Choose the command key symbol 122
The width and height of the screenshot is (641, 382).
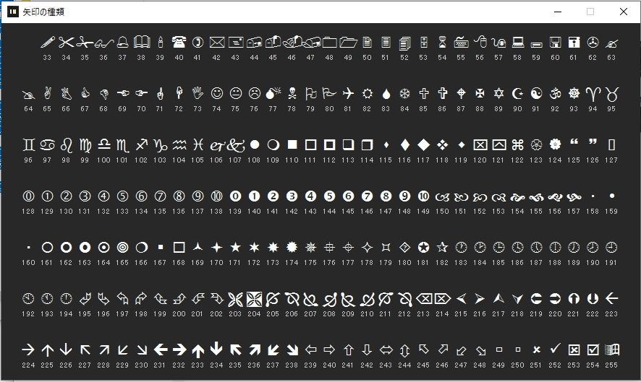pyautogui.click(x=517, y=145)
